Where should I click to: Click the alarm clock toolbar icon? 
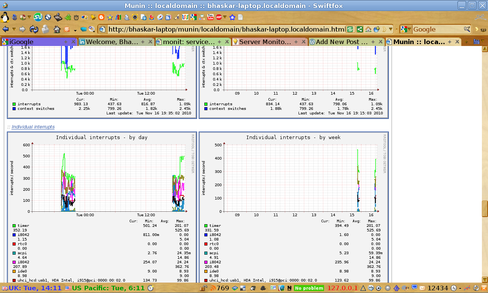[x=76, y=17]
